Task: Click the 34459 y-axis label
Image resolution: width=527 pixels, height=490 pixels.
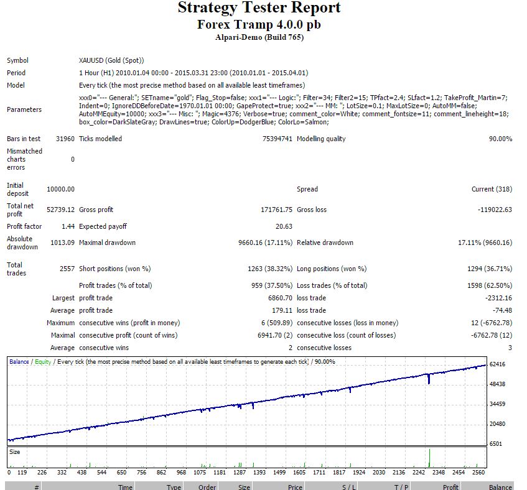Action: 497,404
